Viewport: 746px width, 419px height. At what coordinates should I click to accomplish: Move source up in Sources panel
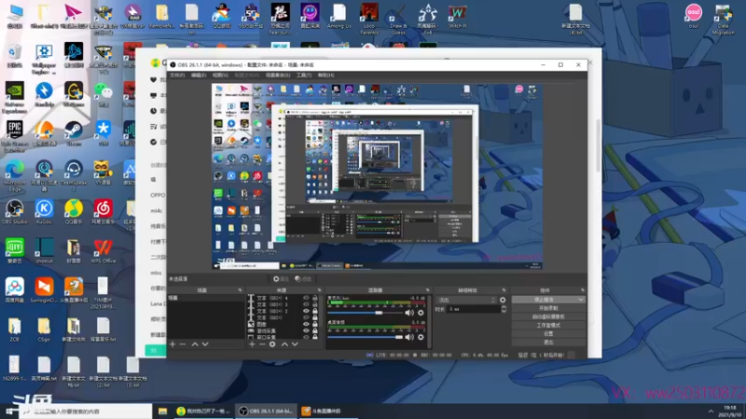pyautogui.click(x=284, y=344)
